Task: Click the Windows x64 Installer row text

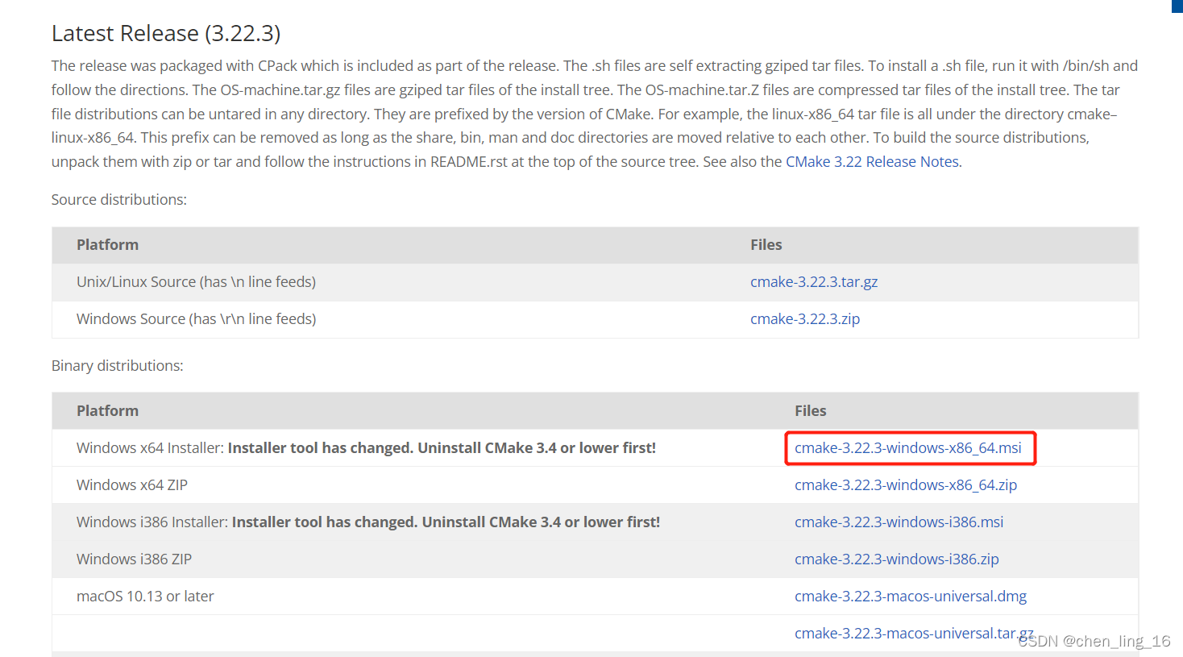Action: 366,448
